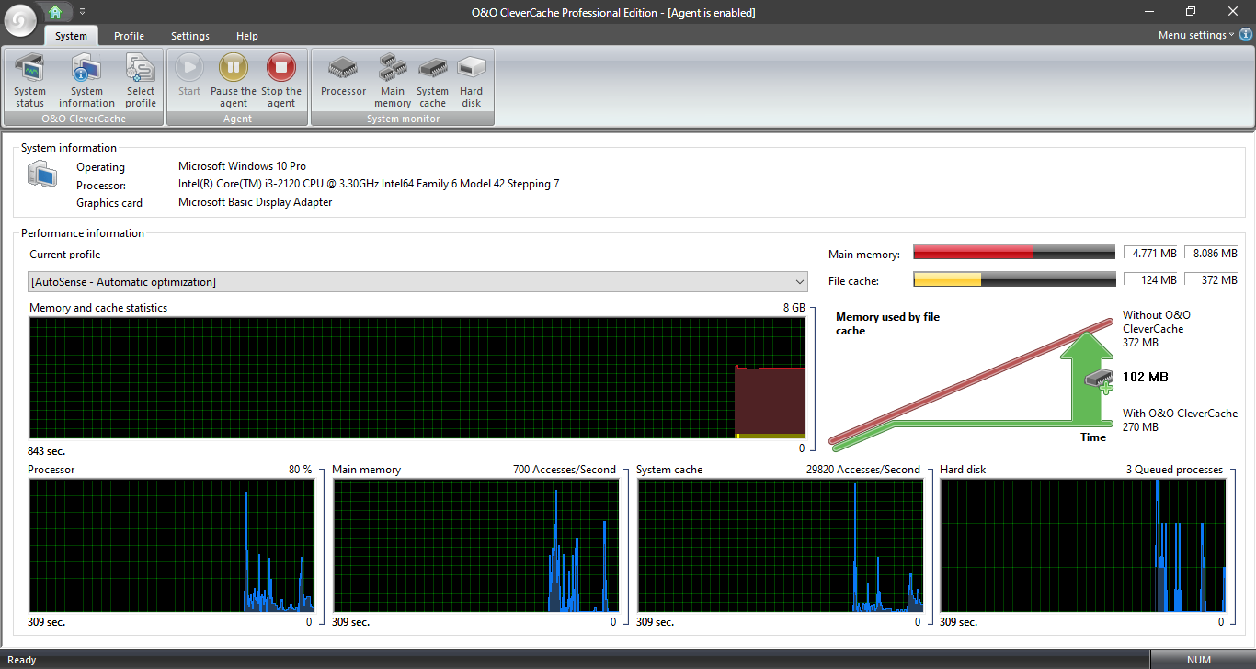Open System information
1256x669 pixels.
(x=86, y=81)
